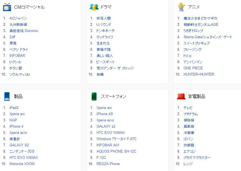Screen dimensions: 241x171
Task: Open the HUNTER×HUNTER link
Action: point(199,74)
